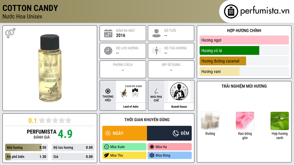Open the perfumista.vn site name
Image resolution: width=294 pixels, height=165 pixels.
265,11
